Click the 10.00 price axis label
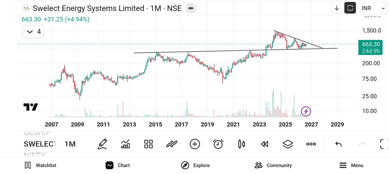 [370, 111]
